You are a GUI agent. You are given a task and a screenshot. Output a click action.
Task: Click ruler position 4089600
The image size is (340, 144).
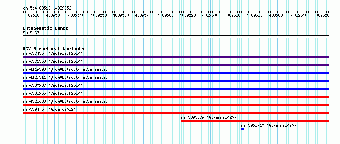(x=210, y=15)
